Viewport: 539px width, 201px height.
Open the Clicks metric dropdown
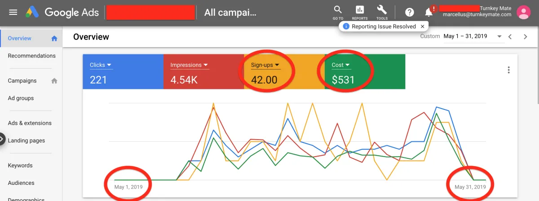[101, 65]
